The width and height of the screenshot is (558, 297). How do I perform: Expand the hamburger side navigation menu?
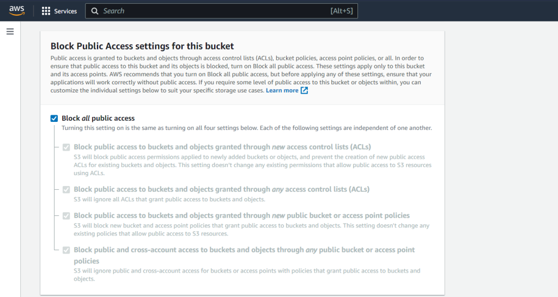tap(10, 32)
